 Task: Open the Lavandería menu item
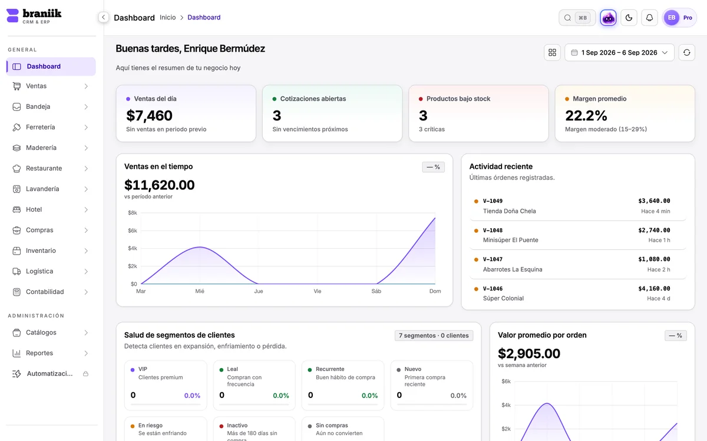point(51,189)
